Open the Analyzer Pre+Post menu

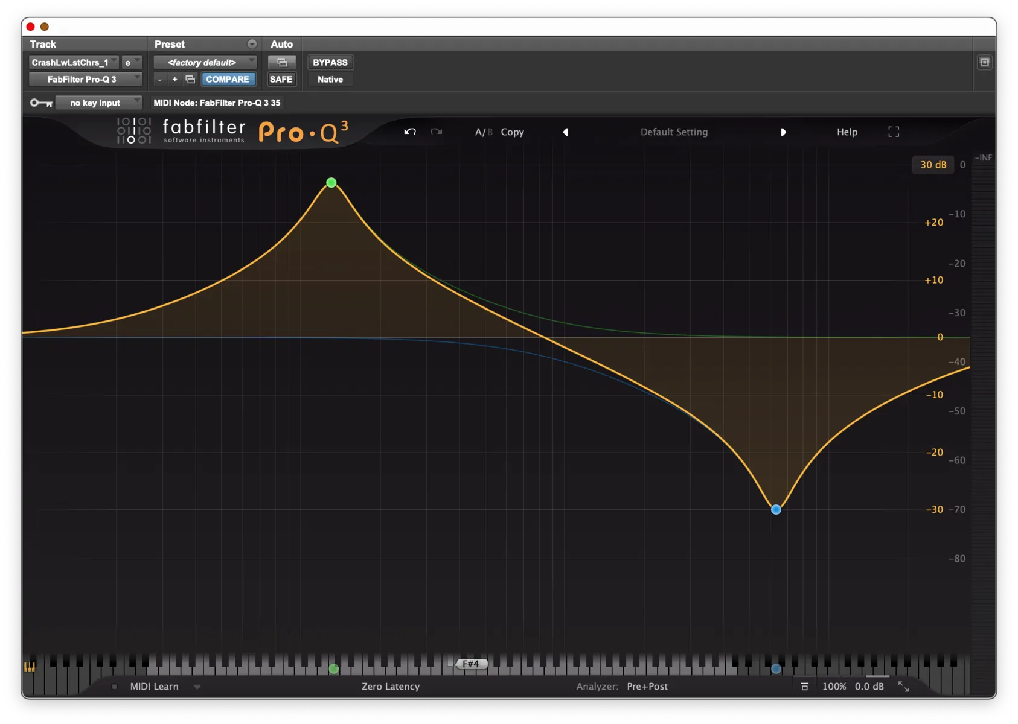[x=647, y=686]
